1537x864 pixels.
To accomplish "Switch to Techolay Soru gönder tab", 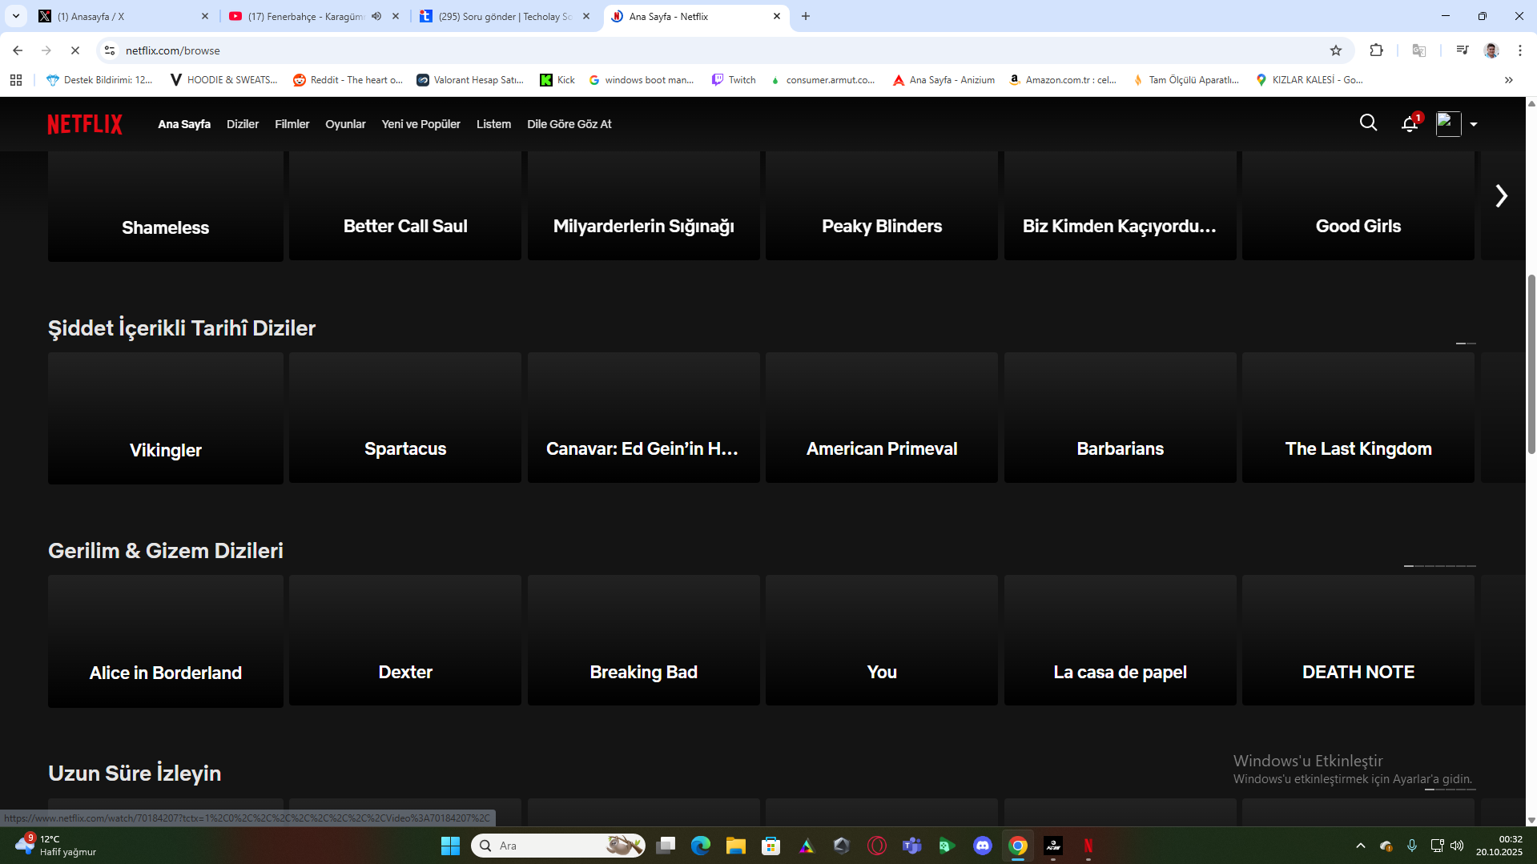I will (x=505, y=16).
